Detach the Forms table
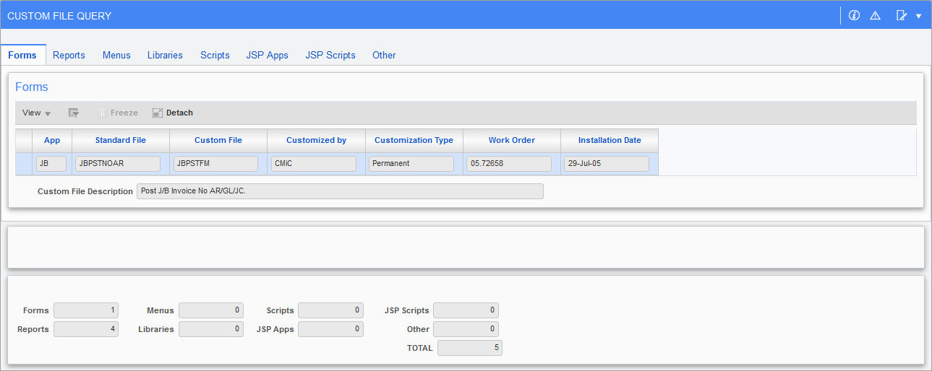932x371 pixels. [173, 113]
